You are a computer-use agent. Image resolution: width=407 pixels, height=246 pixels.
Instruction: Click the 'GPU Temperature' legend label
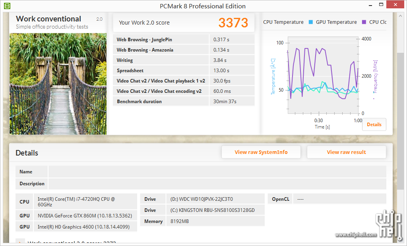tap(336, 22)
